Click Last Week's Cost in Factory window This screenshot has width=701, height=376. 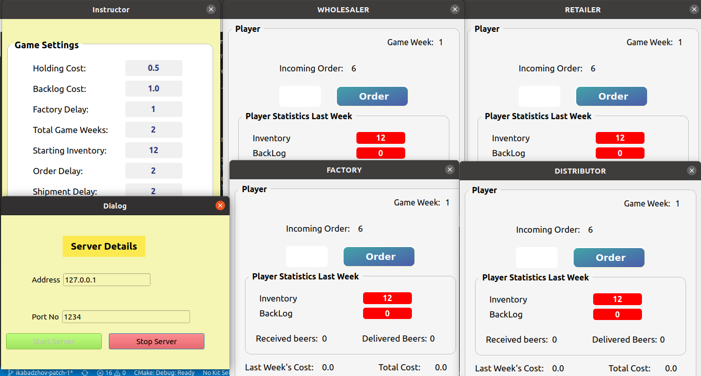pyautogui.click(x=279, y=367)
